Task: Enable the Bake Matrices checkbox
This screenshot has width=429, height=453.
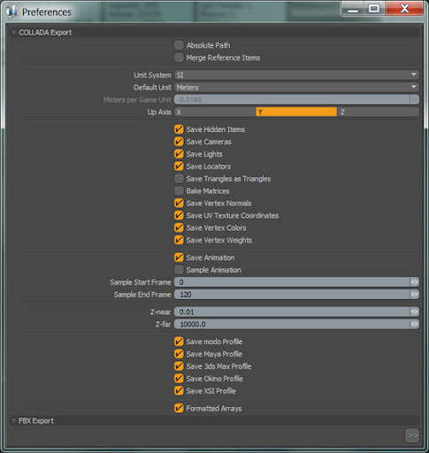Action: coord(179,191)
